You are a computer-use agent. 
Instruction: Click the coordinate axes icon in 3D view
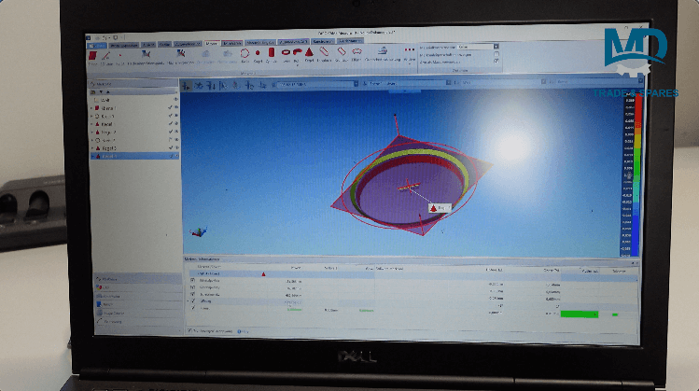tap(197, 231)
